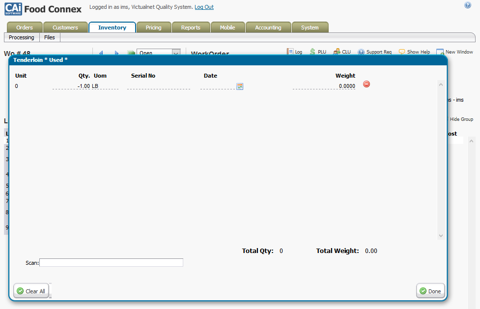
Task: Click the Unit value 0 in row
Action: (x=17, y=86)
